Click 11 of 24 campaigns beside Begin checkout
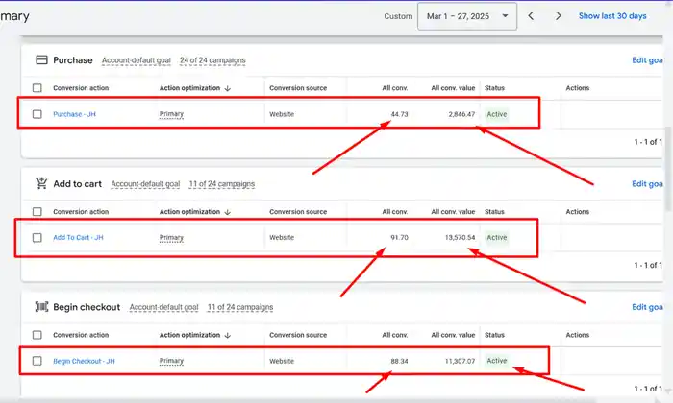 240,307
